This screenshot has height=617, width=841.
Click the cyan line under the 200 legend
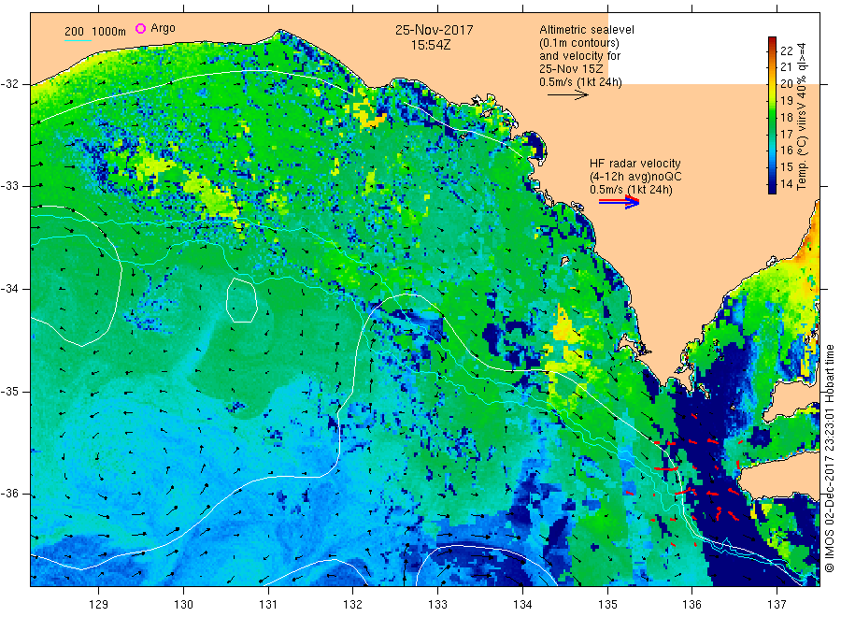tap(78, 40)
